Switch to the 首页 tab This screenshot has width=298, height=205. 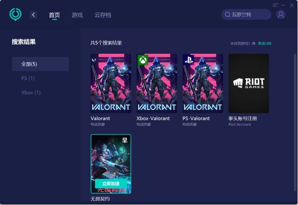[x=54, y=15]
